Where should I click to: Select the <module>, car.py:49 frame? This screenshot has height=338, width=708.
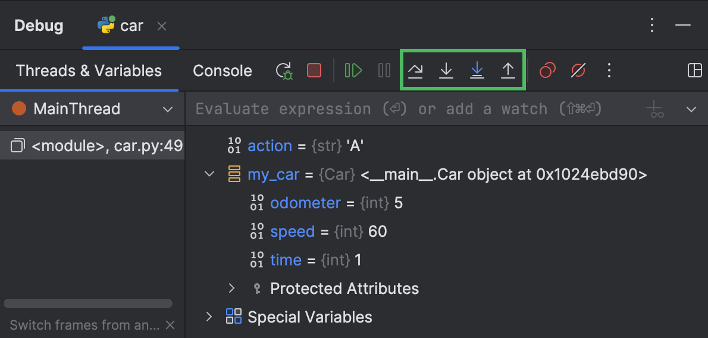click(x=92, y=146)
